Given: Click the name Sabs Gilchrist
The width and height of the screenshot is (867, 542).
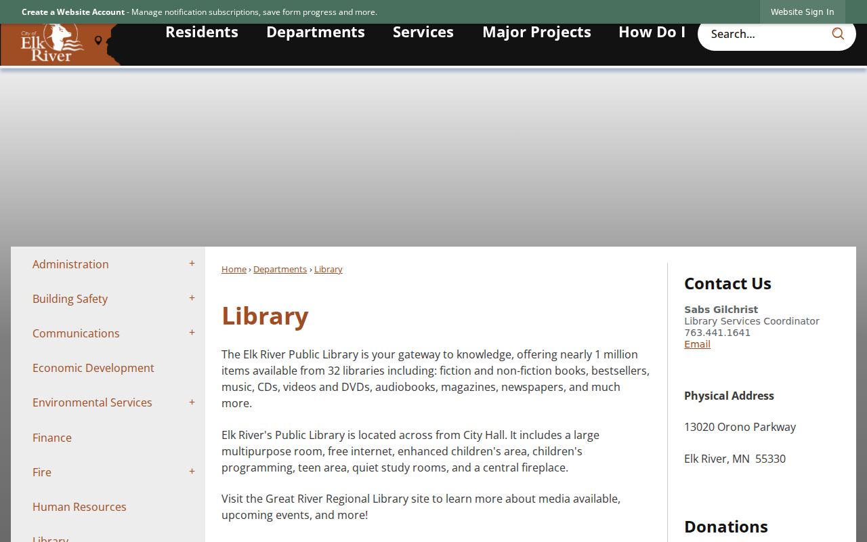Looking at the screenshot, I should [721, 310].
